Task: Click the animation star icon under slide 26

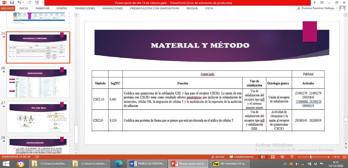Action: tap(3, 72)
